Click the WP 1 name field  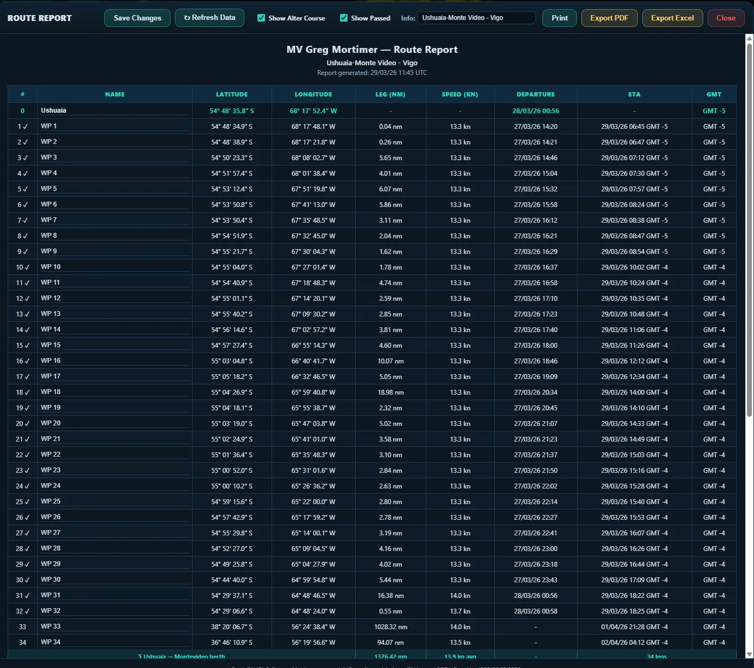point(115,126)
